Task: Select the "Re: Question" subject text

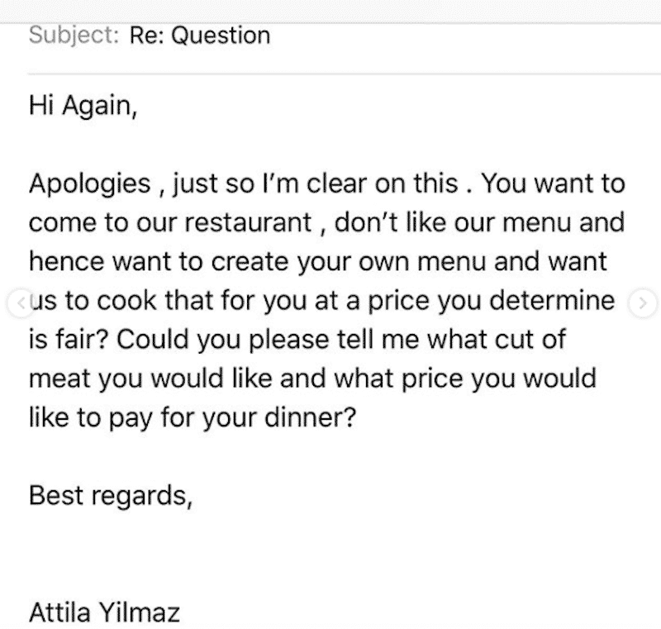Action: click(x=200, y=35)
